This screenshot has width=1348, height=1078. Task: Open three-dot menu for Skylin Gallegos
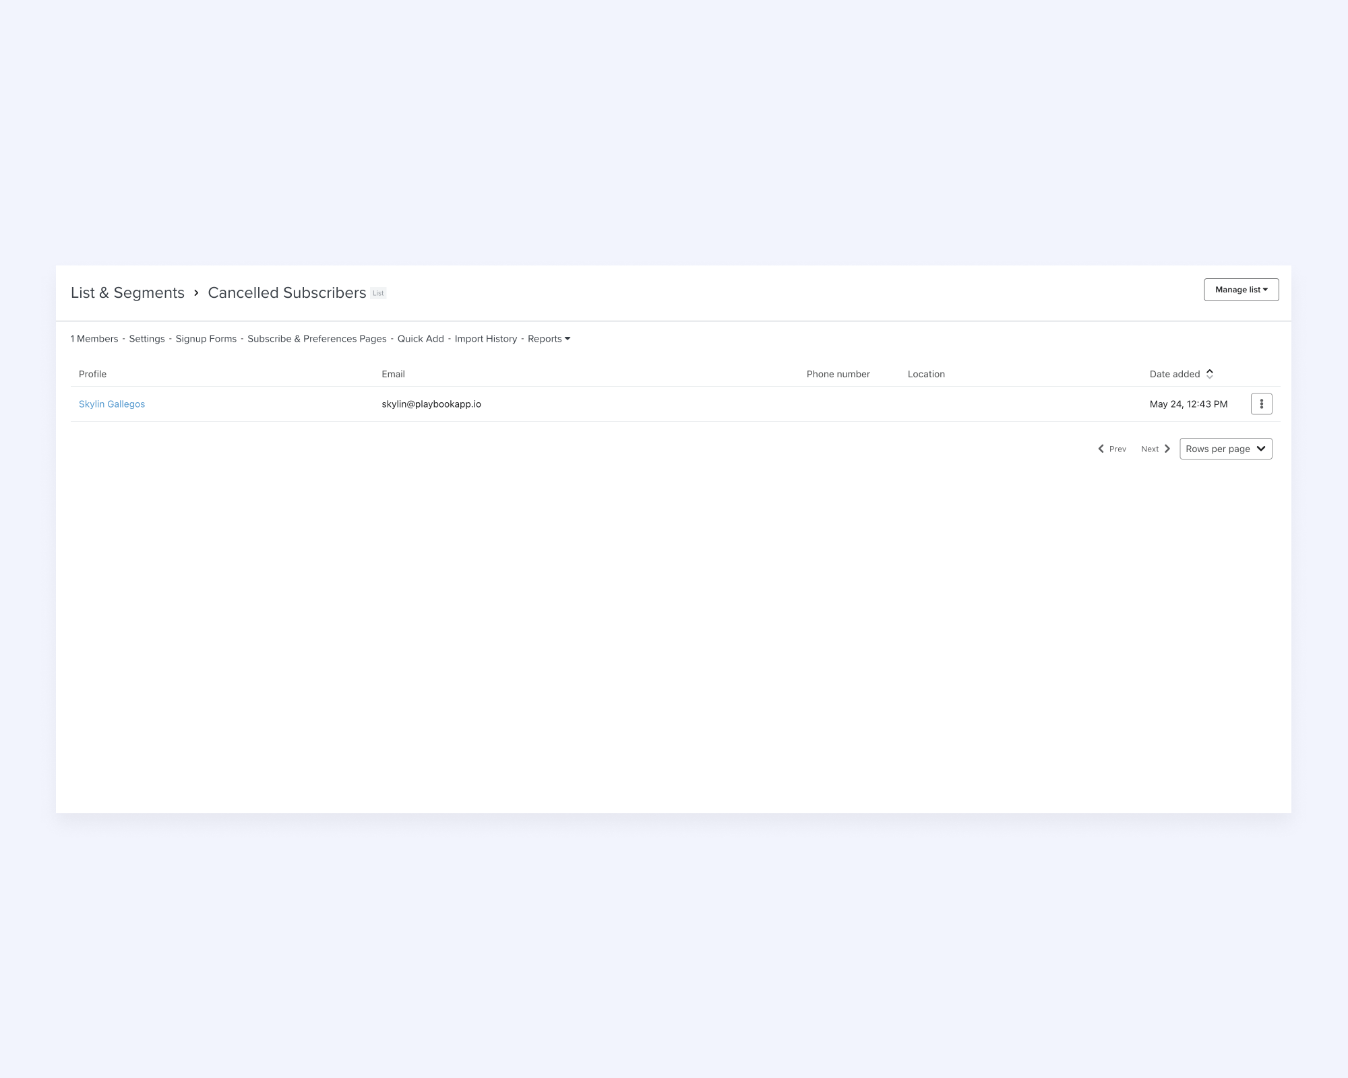[1261, 404]
